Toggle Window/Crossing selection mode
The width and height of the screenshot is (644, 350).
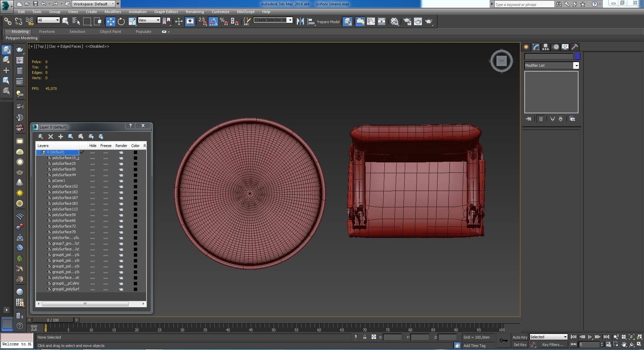click(x=98, y=21)
